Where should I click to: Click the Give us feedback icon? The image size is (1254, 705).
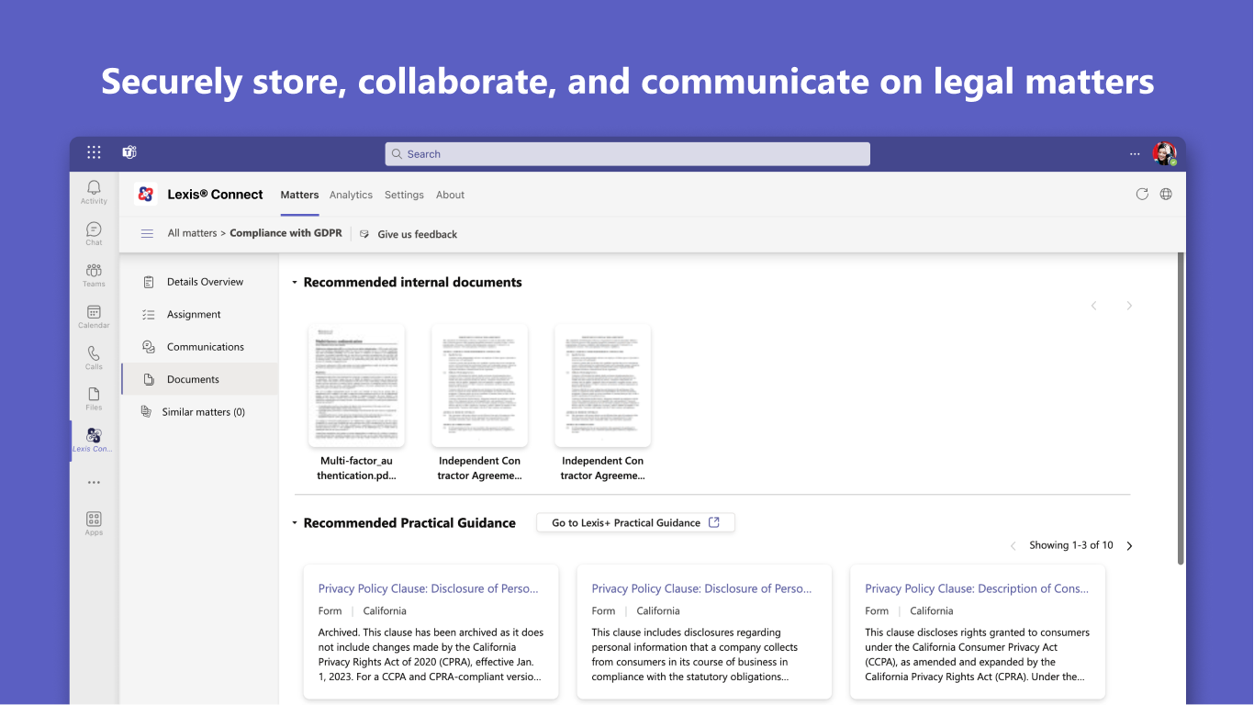(x=364, y=234)
